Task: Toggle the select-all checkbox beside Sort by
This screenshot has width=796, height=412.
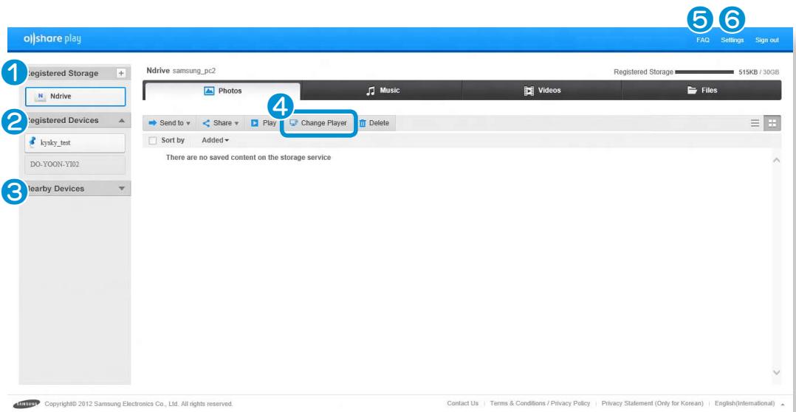Action: pyautogui.click(x=152, y=140)
